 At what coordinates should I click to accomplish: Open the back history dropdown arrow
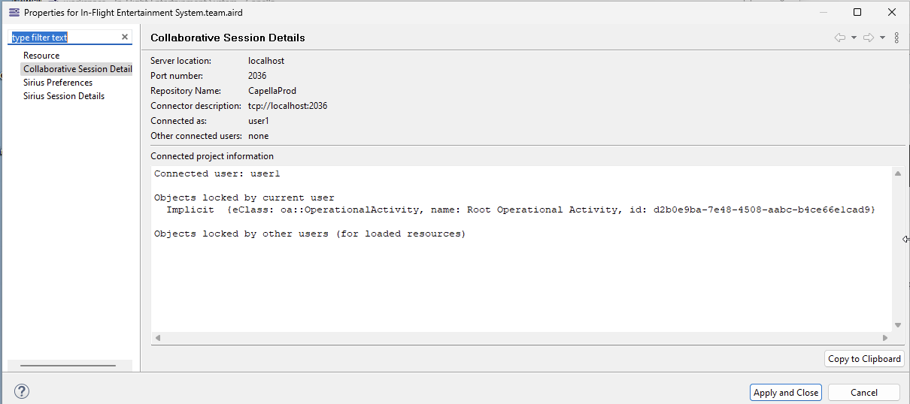[x=854, y=38]
